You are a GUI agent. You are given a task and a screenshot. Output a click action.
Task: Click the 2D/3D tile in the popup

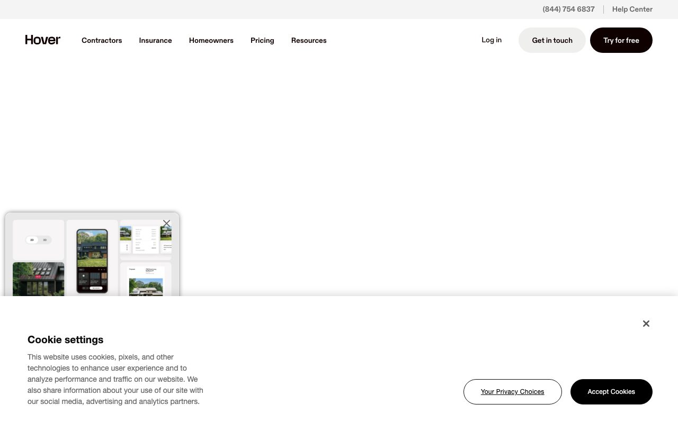pos(38,240)
